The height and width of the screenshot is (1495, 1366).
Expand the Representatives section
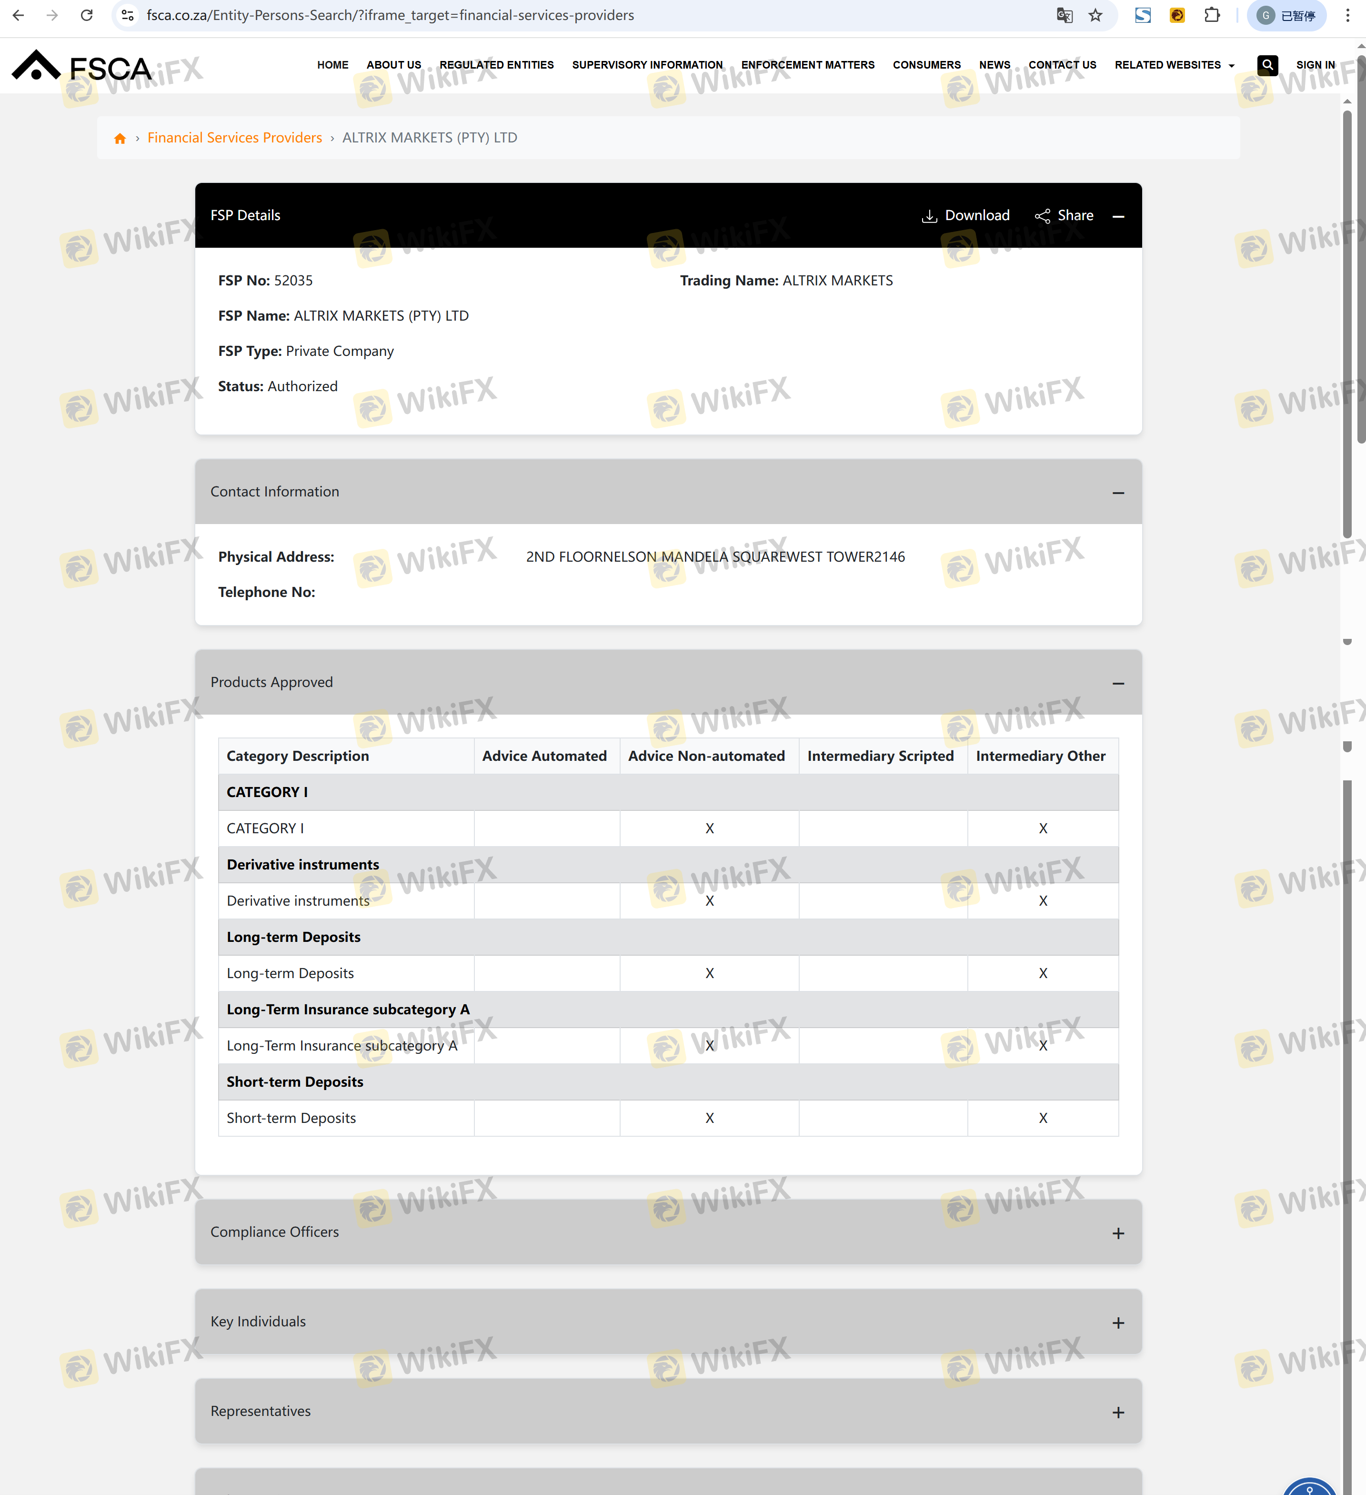coord(1118,1413)
